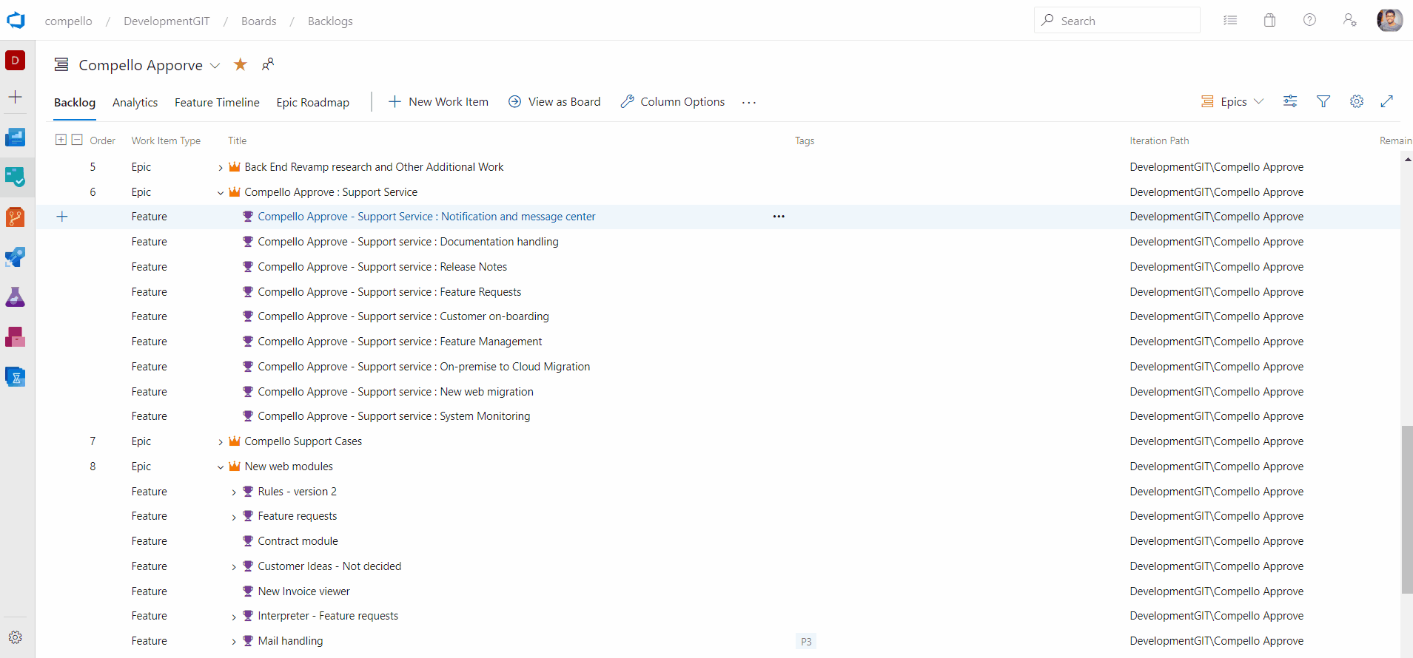Go to DevelopmentGIT in the breadcrumb
1413x658 pixels.
[x=167, y=21]
